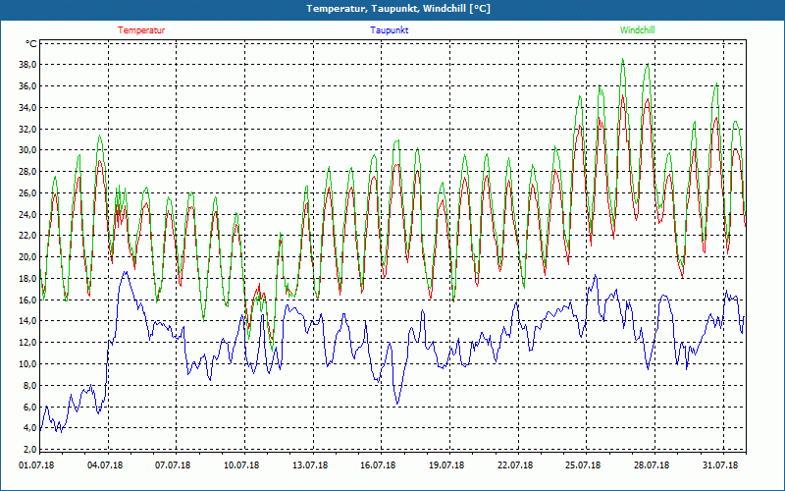Click the blue Taupunkt legend label
Image resolution: width=785 pixels, height=491 pixels.
(389, 30)
